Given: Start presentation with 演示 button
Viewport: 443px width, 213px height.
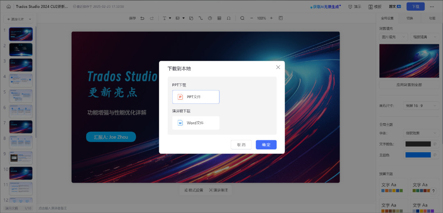Looking at the screenshot, I should (x=354, y=7).
